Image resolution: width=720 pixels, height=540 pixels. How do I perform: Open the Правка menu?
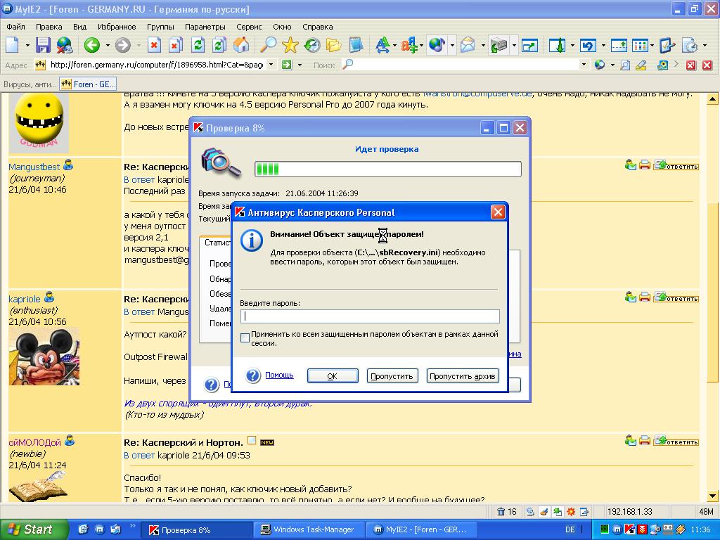pyautogui.click(x=49, y=27)
